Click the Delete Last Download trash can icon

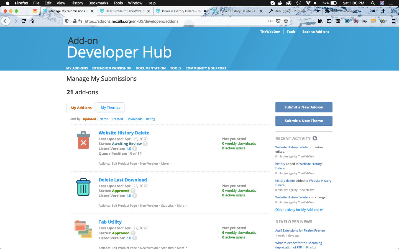pos(83,187)
